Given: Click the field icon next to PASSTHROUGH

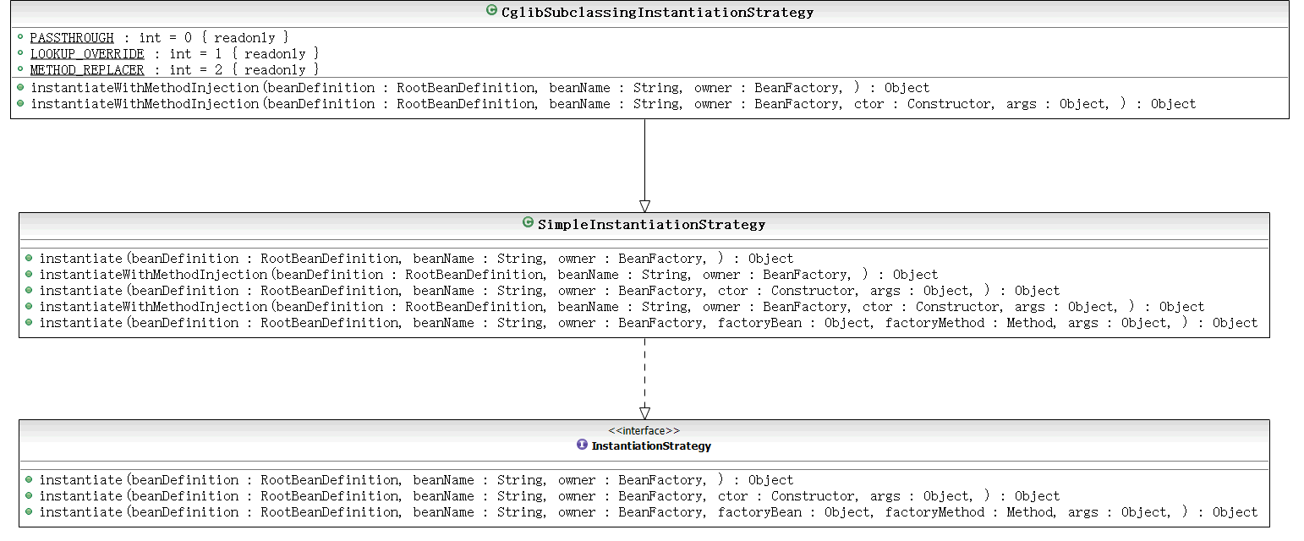Looking at the screenshot, I should (x=20, y=38).
